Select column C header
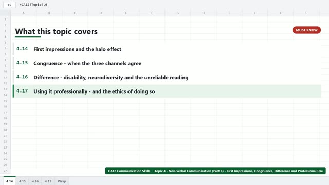This screenshot has height=185, width=329. 75,13
